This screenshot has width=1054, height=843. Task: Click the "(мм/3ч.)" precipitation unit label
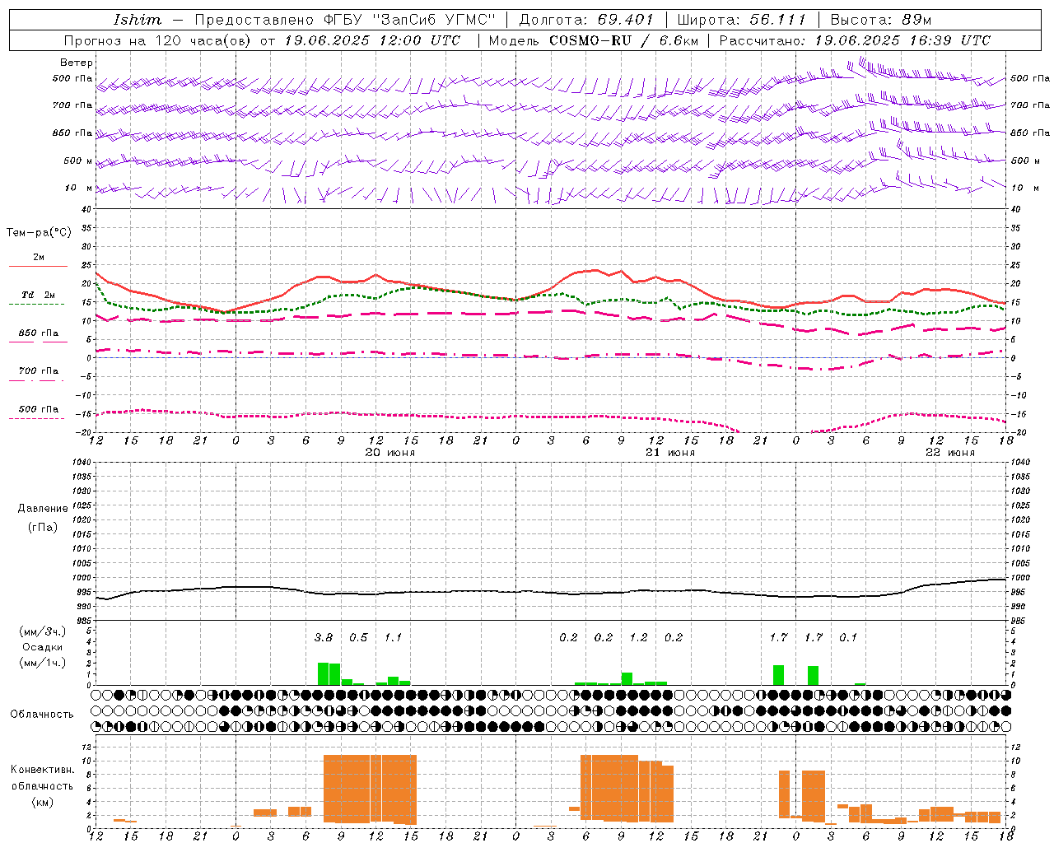pyautogui.click(x=43, y=631)
